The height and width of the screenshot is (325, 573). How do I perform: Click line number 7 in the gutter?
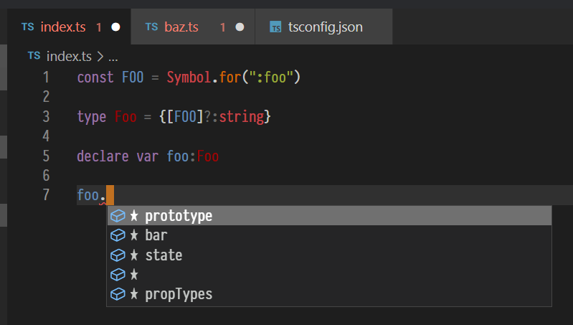(46, 195)
